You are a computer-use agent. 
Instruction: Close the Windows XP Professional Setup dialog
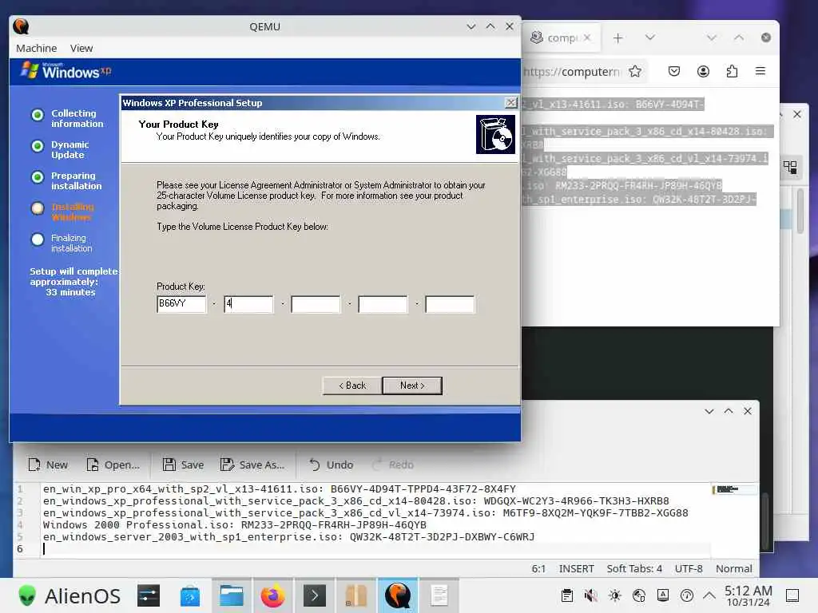coord(511,103)
